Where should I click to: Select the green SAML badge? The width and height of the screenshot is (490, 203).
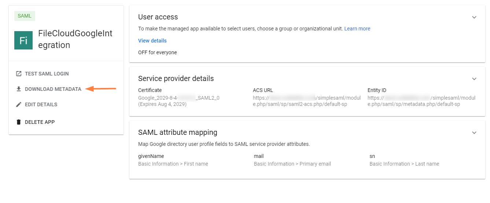[x=25, y=16]
